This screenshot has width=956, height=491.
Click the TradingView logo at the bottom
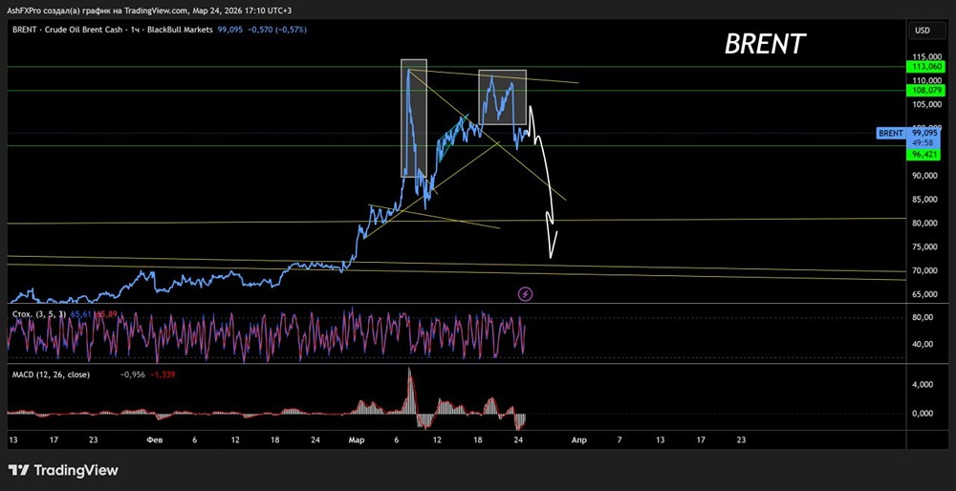point(63,470)
